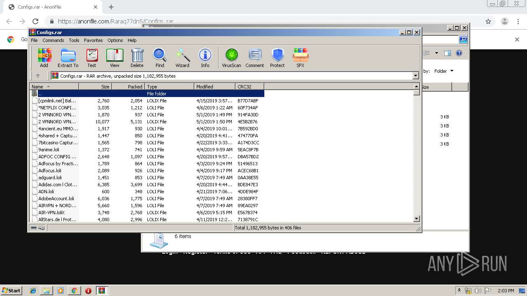Click the Add toolbar icon in WinRAR
Screen dimensions: 527x296
tap(44, 58)
